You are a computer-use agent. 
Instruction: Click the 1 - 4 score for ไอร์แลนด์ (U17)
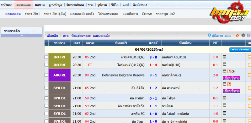pyautogui.click(x=153, y=65)
